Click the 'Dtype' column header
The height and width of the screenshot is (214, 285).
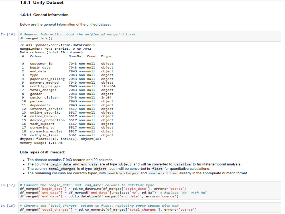click(x=106, y=56)
